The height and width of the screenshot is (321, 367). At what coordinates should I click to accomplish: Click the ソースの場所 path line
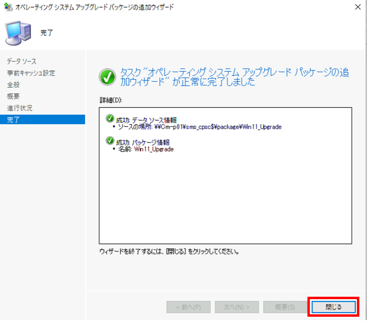[x=200, y=127]
